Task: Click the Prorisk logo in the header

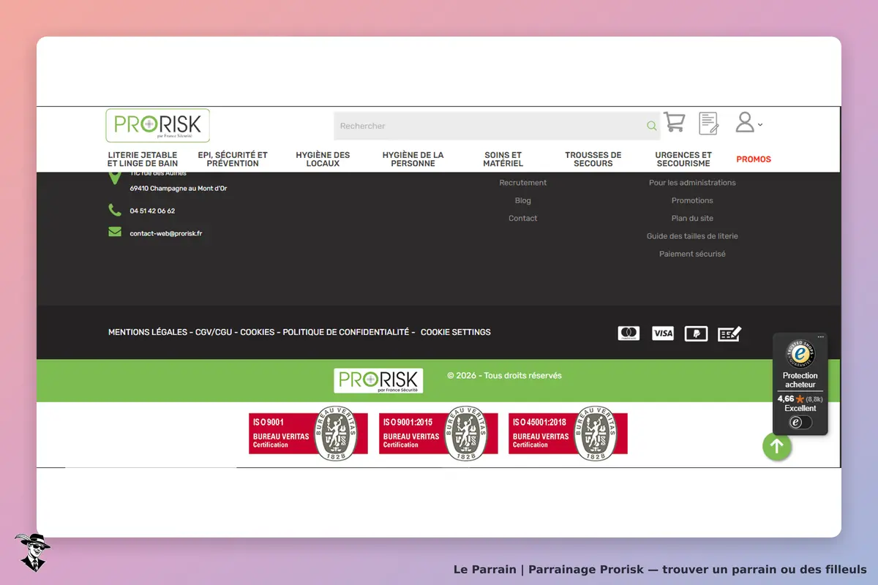Action: click(157, 126)
